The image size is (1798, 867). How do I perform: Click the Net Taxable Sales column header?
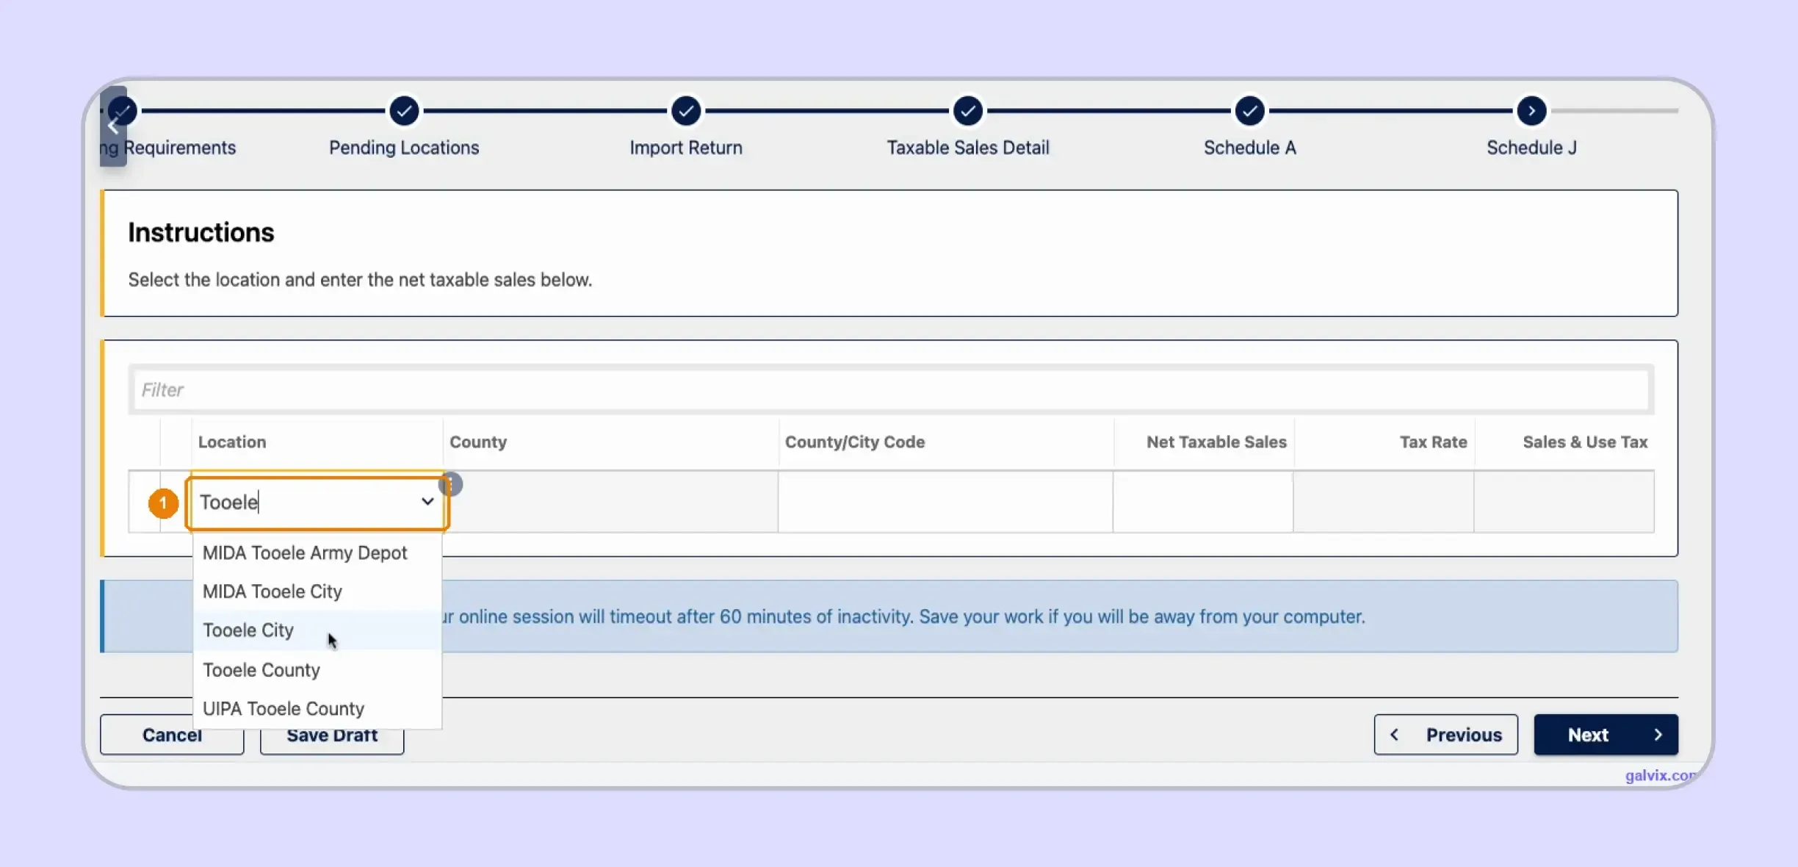click(x=1216, y=442)
